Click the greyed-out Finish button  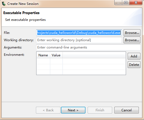tap(100, 110)
